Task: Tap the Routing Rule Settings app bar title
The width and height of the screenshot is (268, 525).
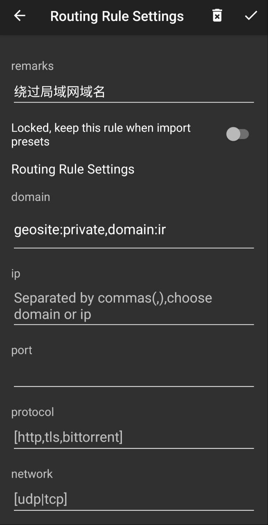Action: pyautogui.click(x=117, y=16)
